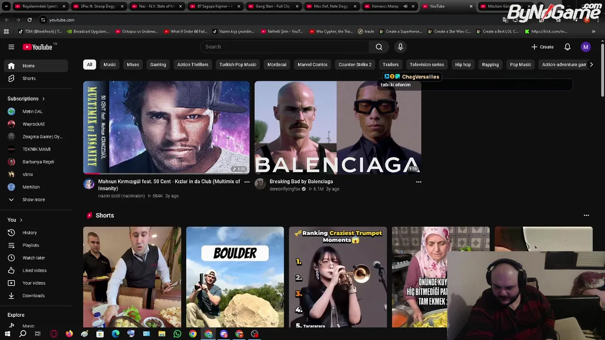The height and width of the screenshot is (340, 605).
Task: Switch to the Mos Def, Nate Dogg tab
Action: pyautogui.click(x=331, y=6)
